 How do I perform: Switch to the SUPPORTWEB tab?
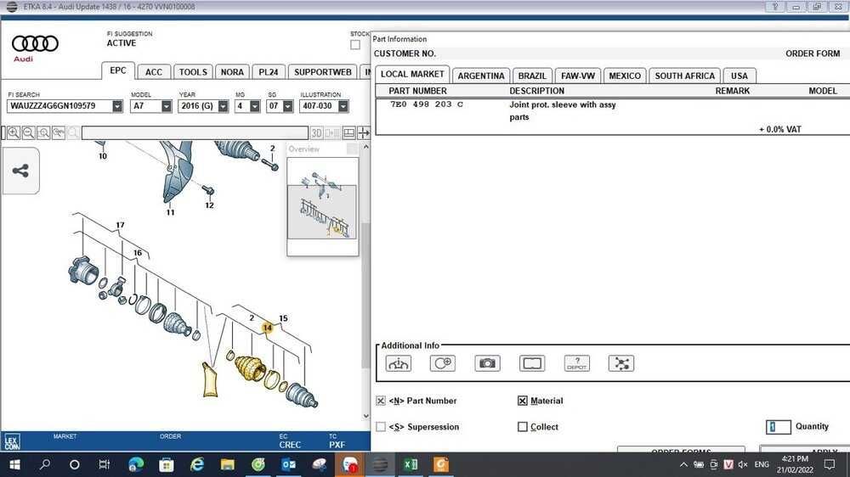point(322,72)
